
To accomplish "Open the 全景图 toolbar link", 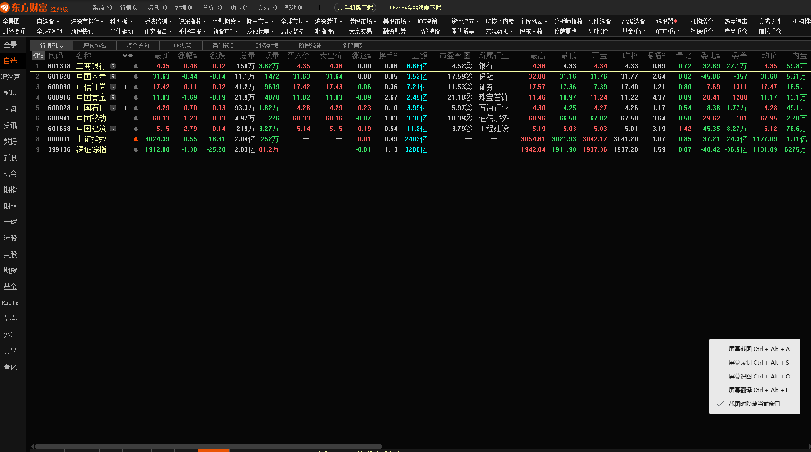I will coord(11,22).
